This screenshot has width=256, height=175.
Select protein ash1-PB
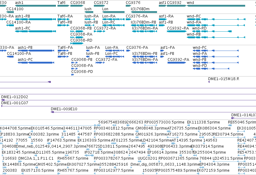(36, 51)
